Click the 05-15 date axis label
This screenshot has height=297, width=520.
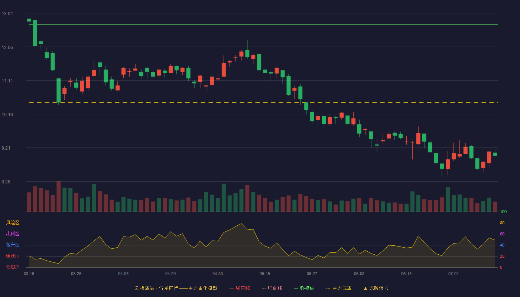pos(265,274)
